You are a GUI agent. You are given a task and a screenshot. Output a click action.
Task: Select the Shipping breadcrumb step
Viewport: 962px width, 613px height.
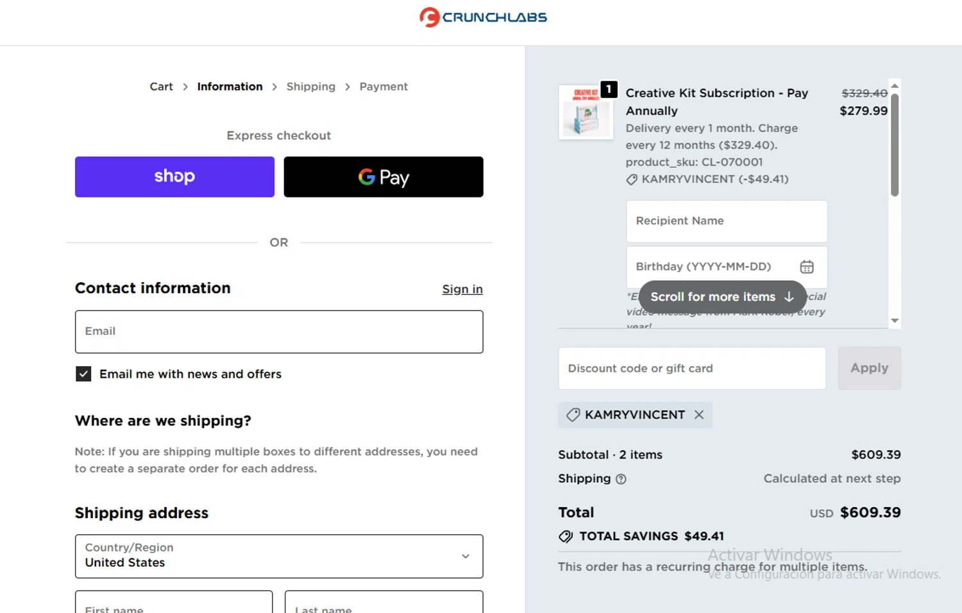310,87
